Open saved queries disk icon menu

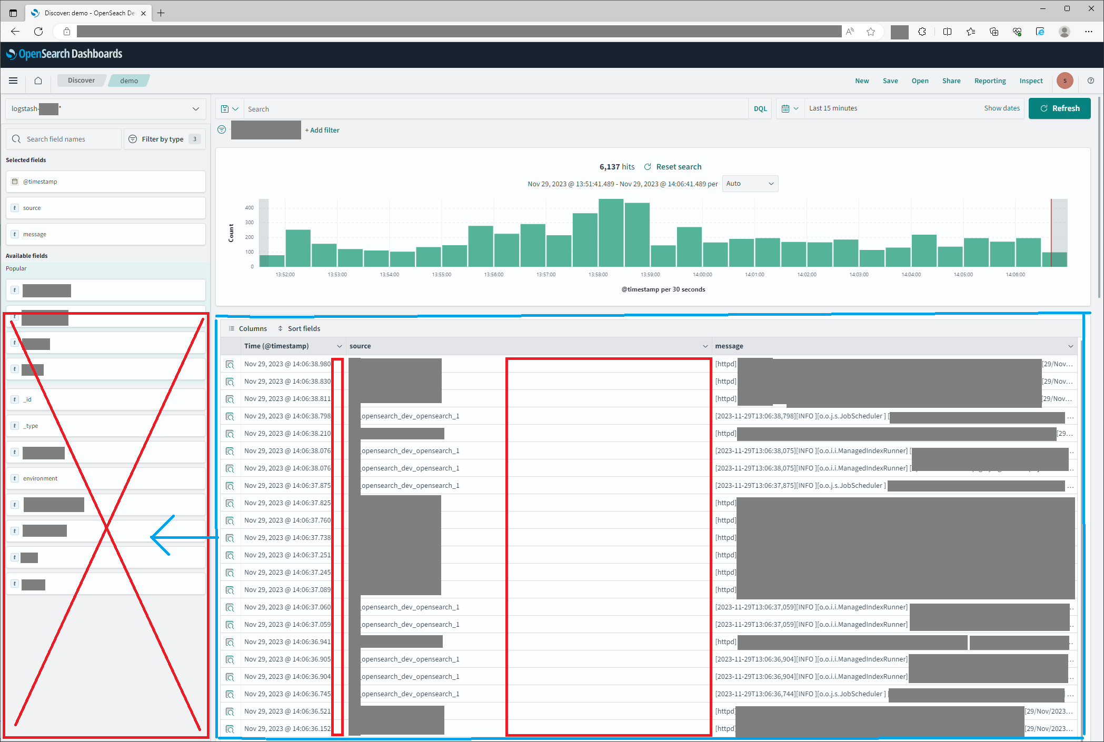coord(230,109)
